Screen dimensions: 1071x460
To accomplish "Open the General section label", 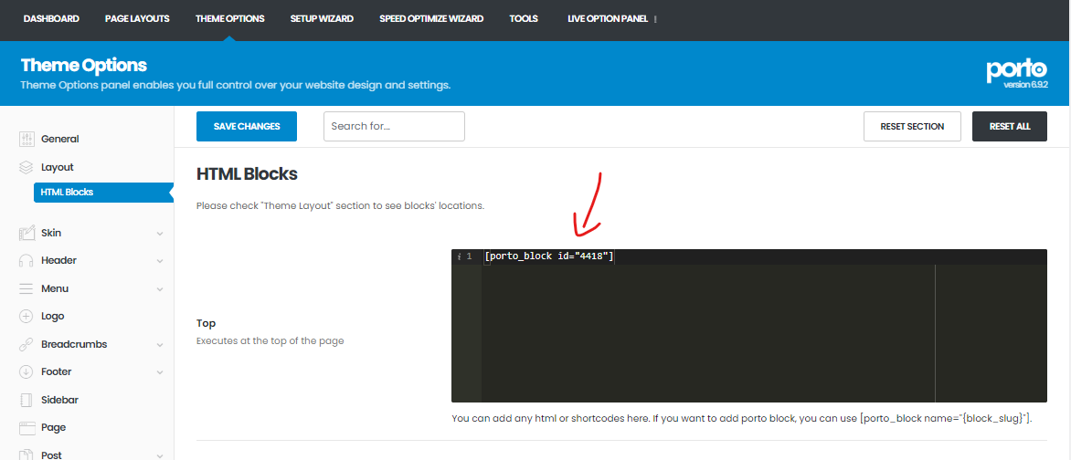I will tap(60, 140).
